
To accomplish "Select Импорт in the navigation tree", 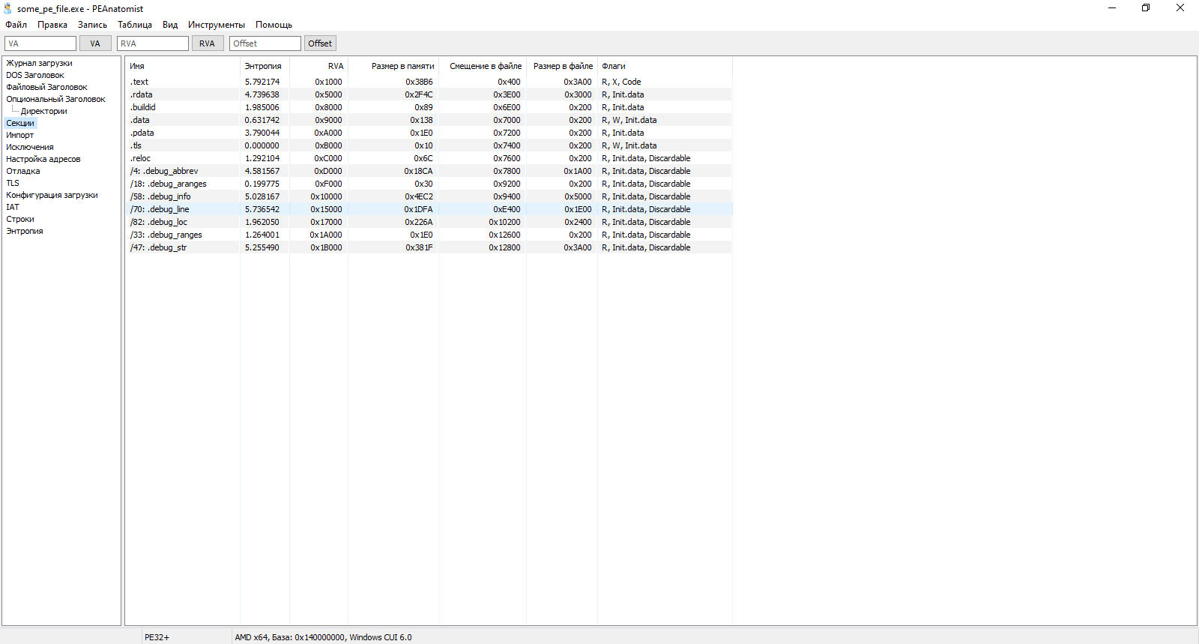I will 20,135.
